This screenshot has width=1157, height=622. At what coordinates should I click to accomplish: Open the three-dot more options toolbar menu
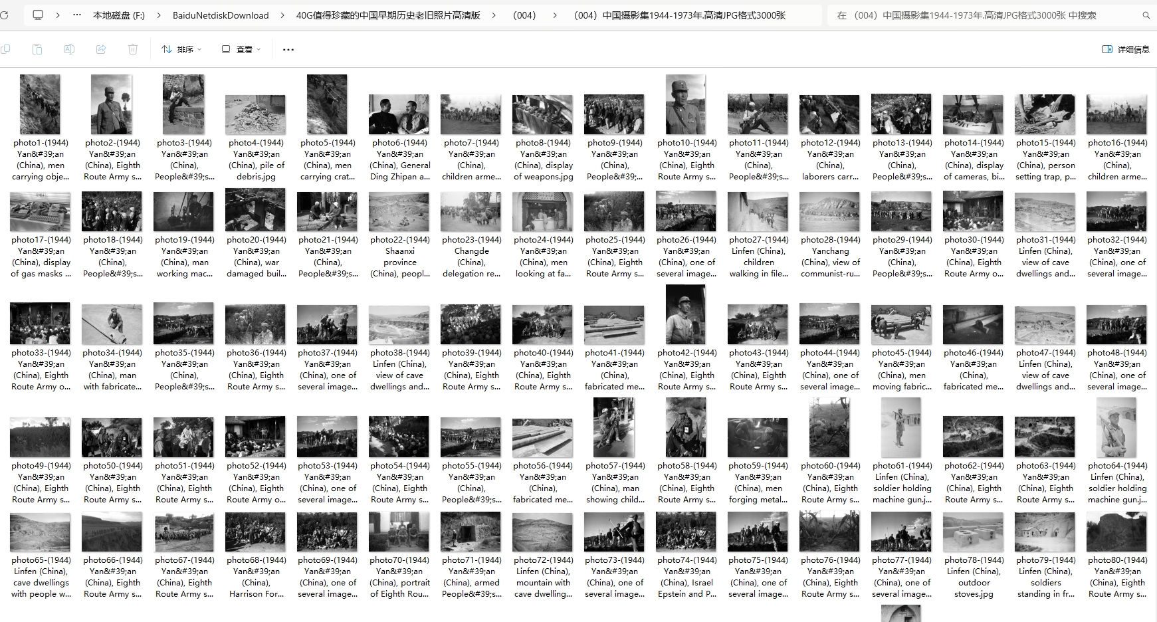(x=288, y=49)
